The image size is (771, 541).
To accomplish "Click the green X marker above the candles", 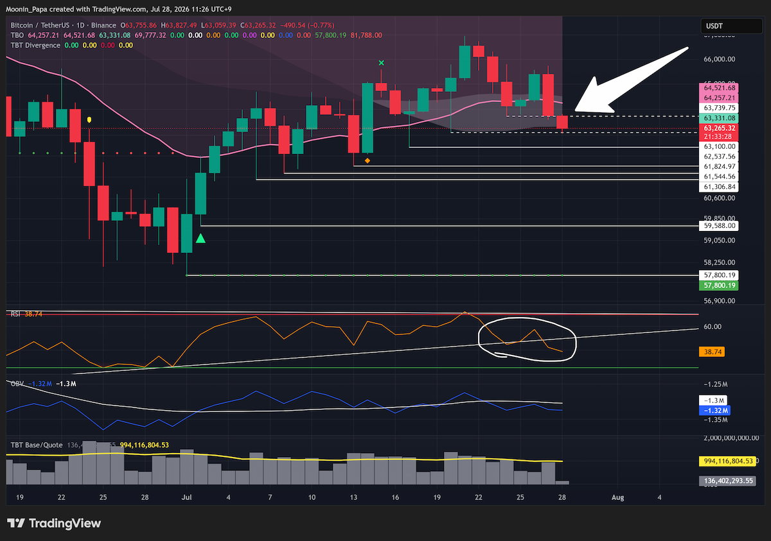I will tap(381, 62).
